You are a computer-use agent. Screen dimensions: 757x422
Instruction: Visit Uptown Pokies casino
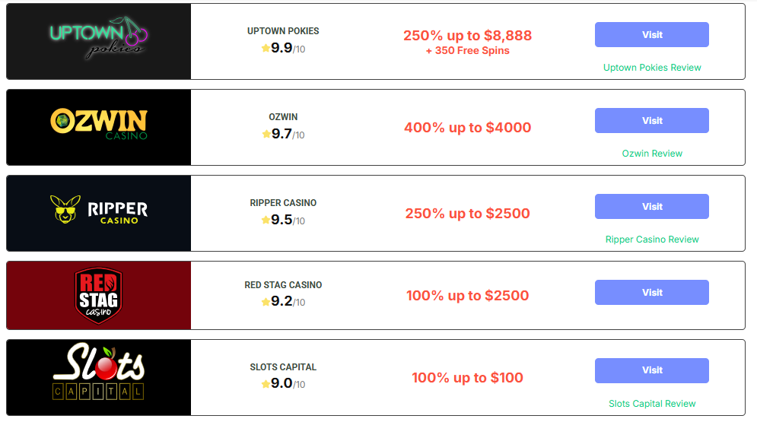pyautogui.click(x=652, y=35)
